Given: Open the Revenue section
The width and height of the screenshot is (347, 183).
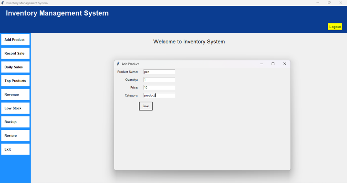Looking at the screenshot, I should (x=15, y=95).
